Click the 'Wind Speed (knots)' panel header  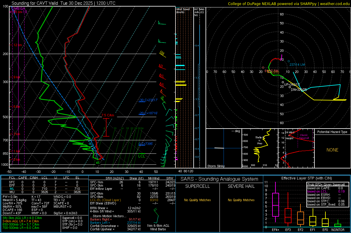click(183, 10)
